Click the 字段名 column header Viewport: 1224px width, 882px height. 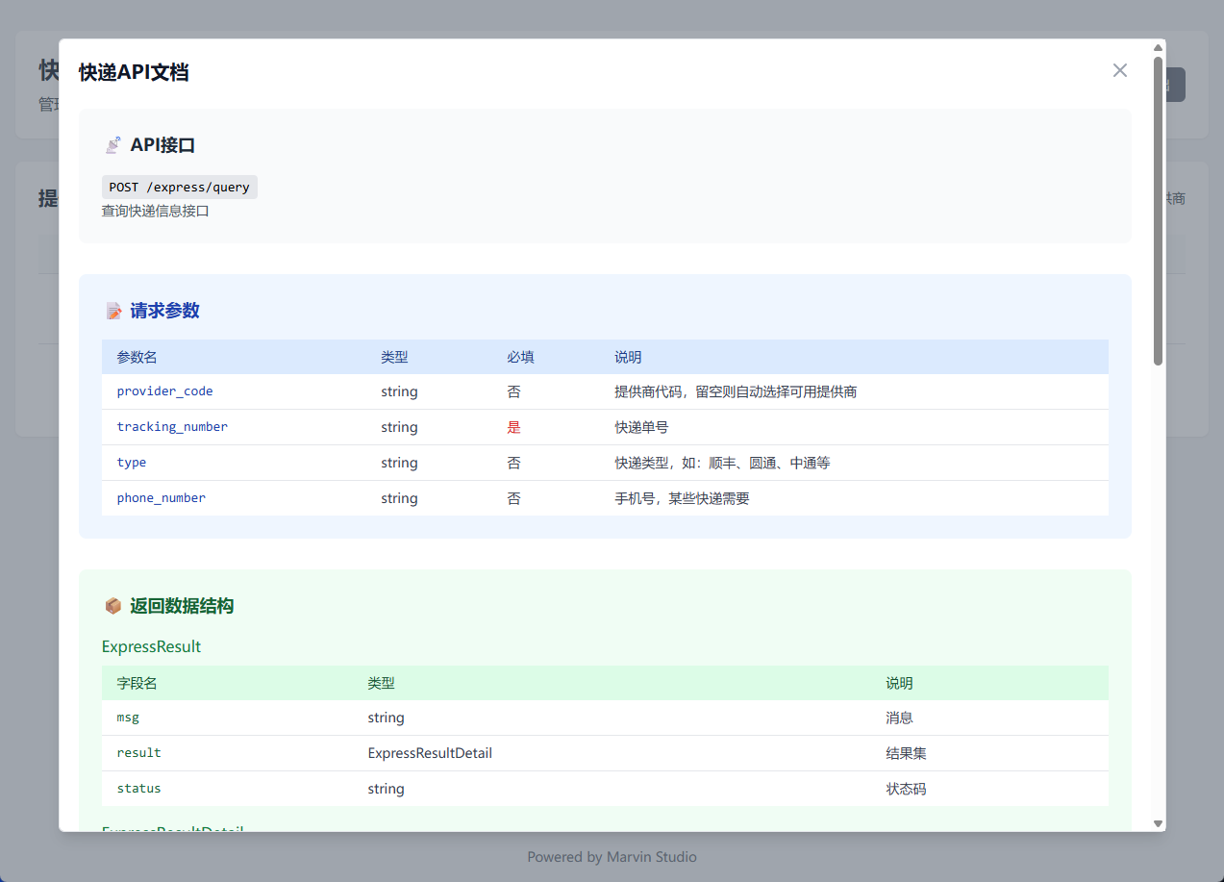[x=137, y=683]
